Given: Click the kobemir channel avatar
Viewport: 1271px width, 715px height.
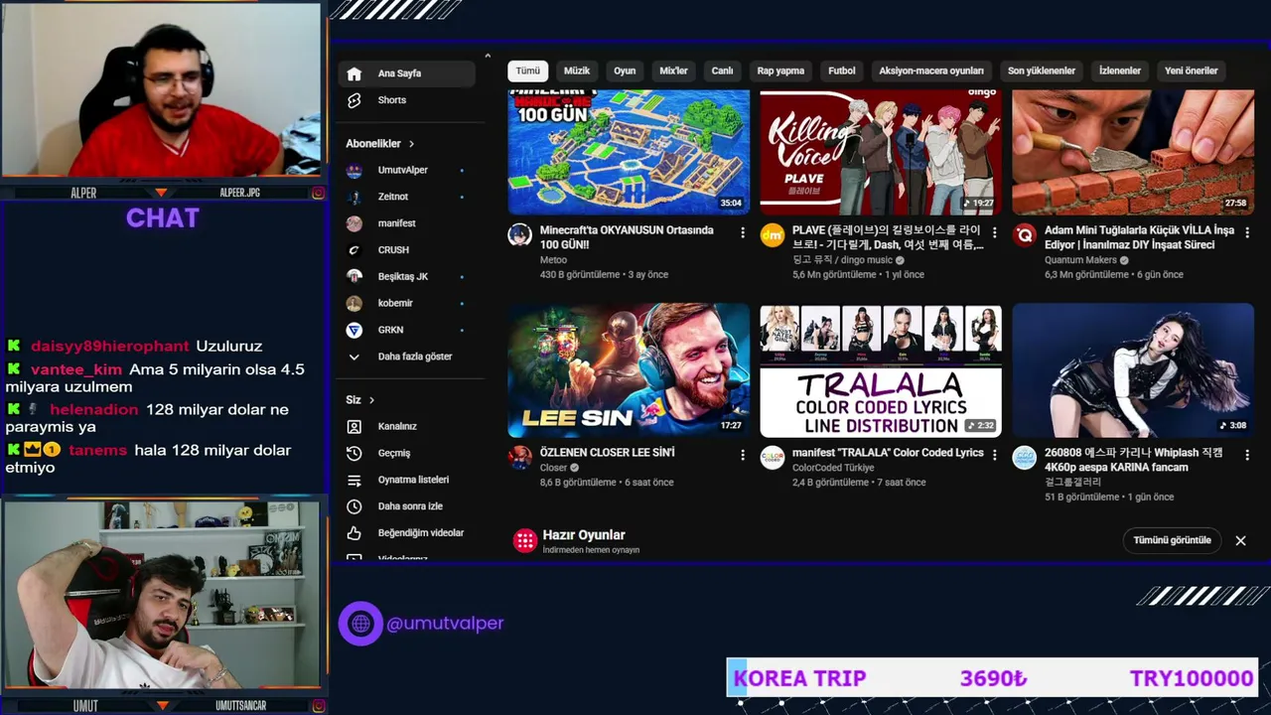Looking at the screenshot, I should coord(354,303).
